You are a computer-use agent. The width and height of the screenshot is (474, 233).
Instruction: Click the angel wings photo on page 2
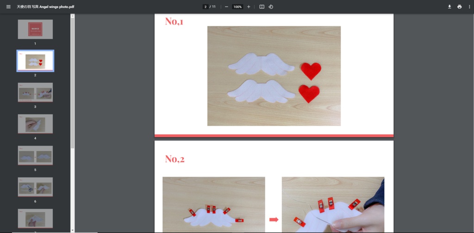pyautogui.click(x=274, y=76)
